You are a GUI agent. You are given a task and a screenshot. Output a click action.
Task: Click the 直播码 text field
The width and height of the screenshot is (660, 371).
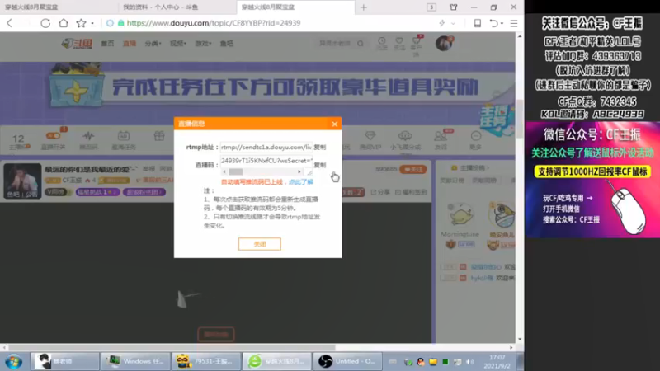[266, 161]
